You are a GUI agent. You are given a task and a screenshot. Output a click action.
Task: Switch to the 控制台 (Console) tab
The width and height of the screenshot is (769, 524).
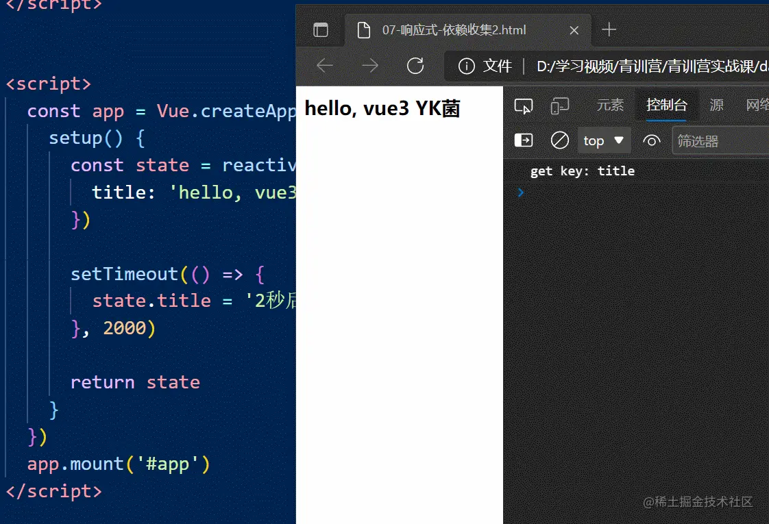coord(666,105)
